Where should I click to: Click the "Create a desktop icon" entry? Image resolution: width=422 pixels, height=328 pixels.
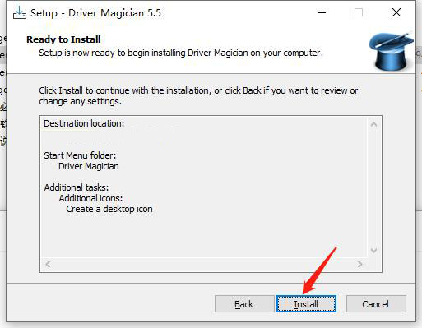(x=109, y=209)
